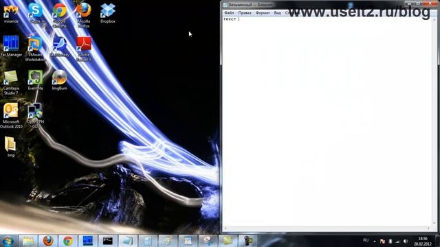Open the Правка menu in Notepad
440x247 pixels.
click(245, 13)
